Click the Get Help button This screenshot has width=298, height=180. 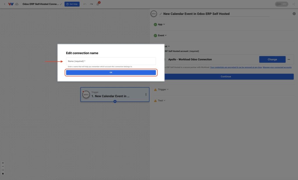72,4
